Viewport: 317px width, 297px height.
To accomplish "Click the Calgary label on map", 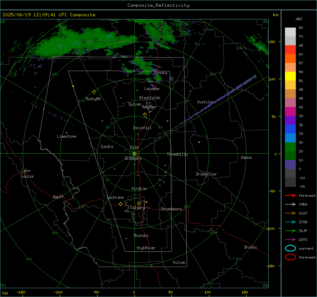I will [x=137, y=208].
